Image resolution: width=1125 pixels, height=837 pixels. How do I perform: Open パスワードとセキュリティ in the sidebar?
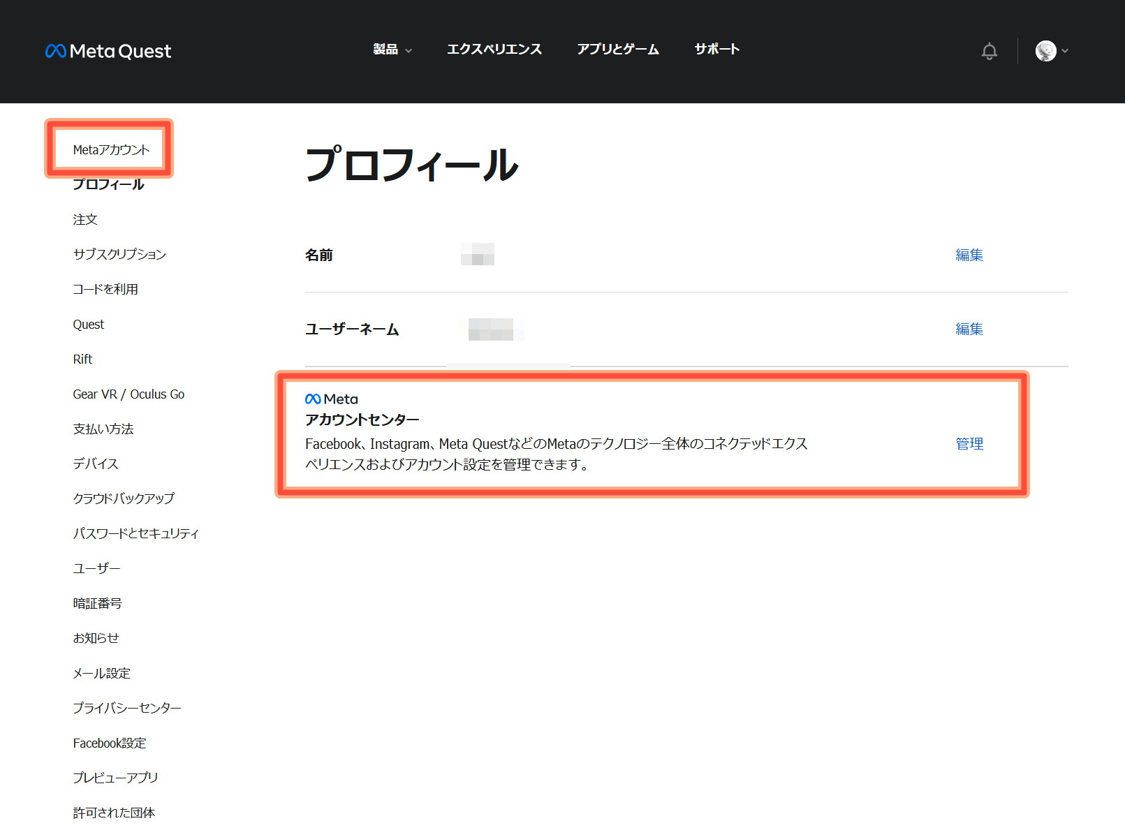coord(136,533)
